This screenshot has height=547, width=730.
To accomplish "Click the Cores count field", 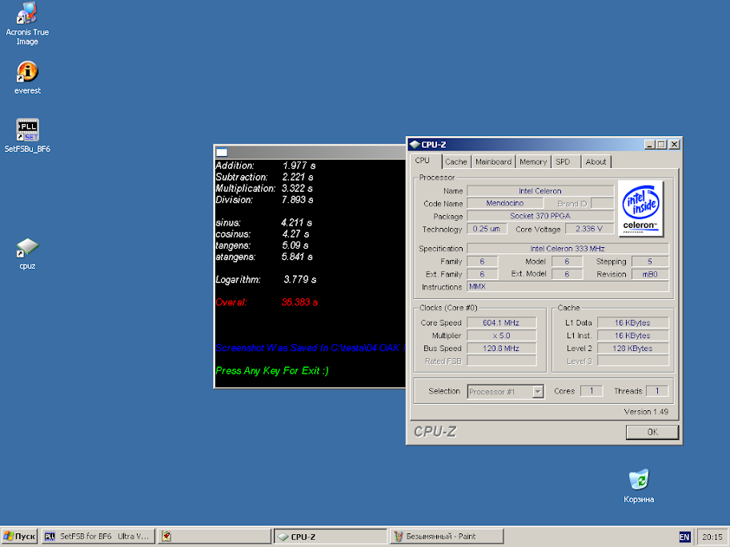I will pos(592,391).
